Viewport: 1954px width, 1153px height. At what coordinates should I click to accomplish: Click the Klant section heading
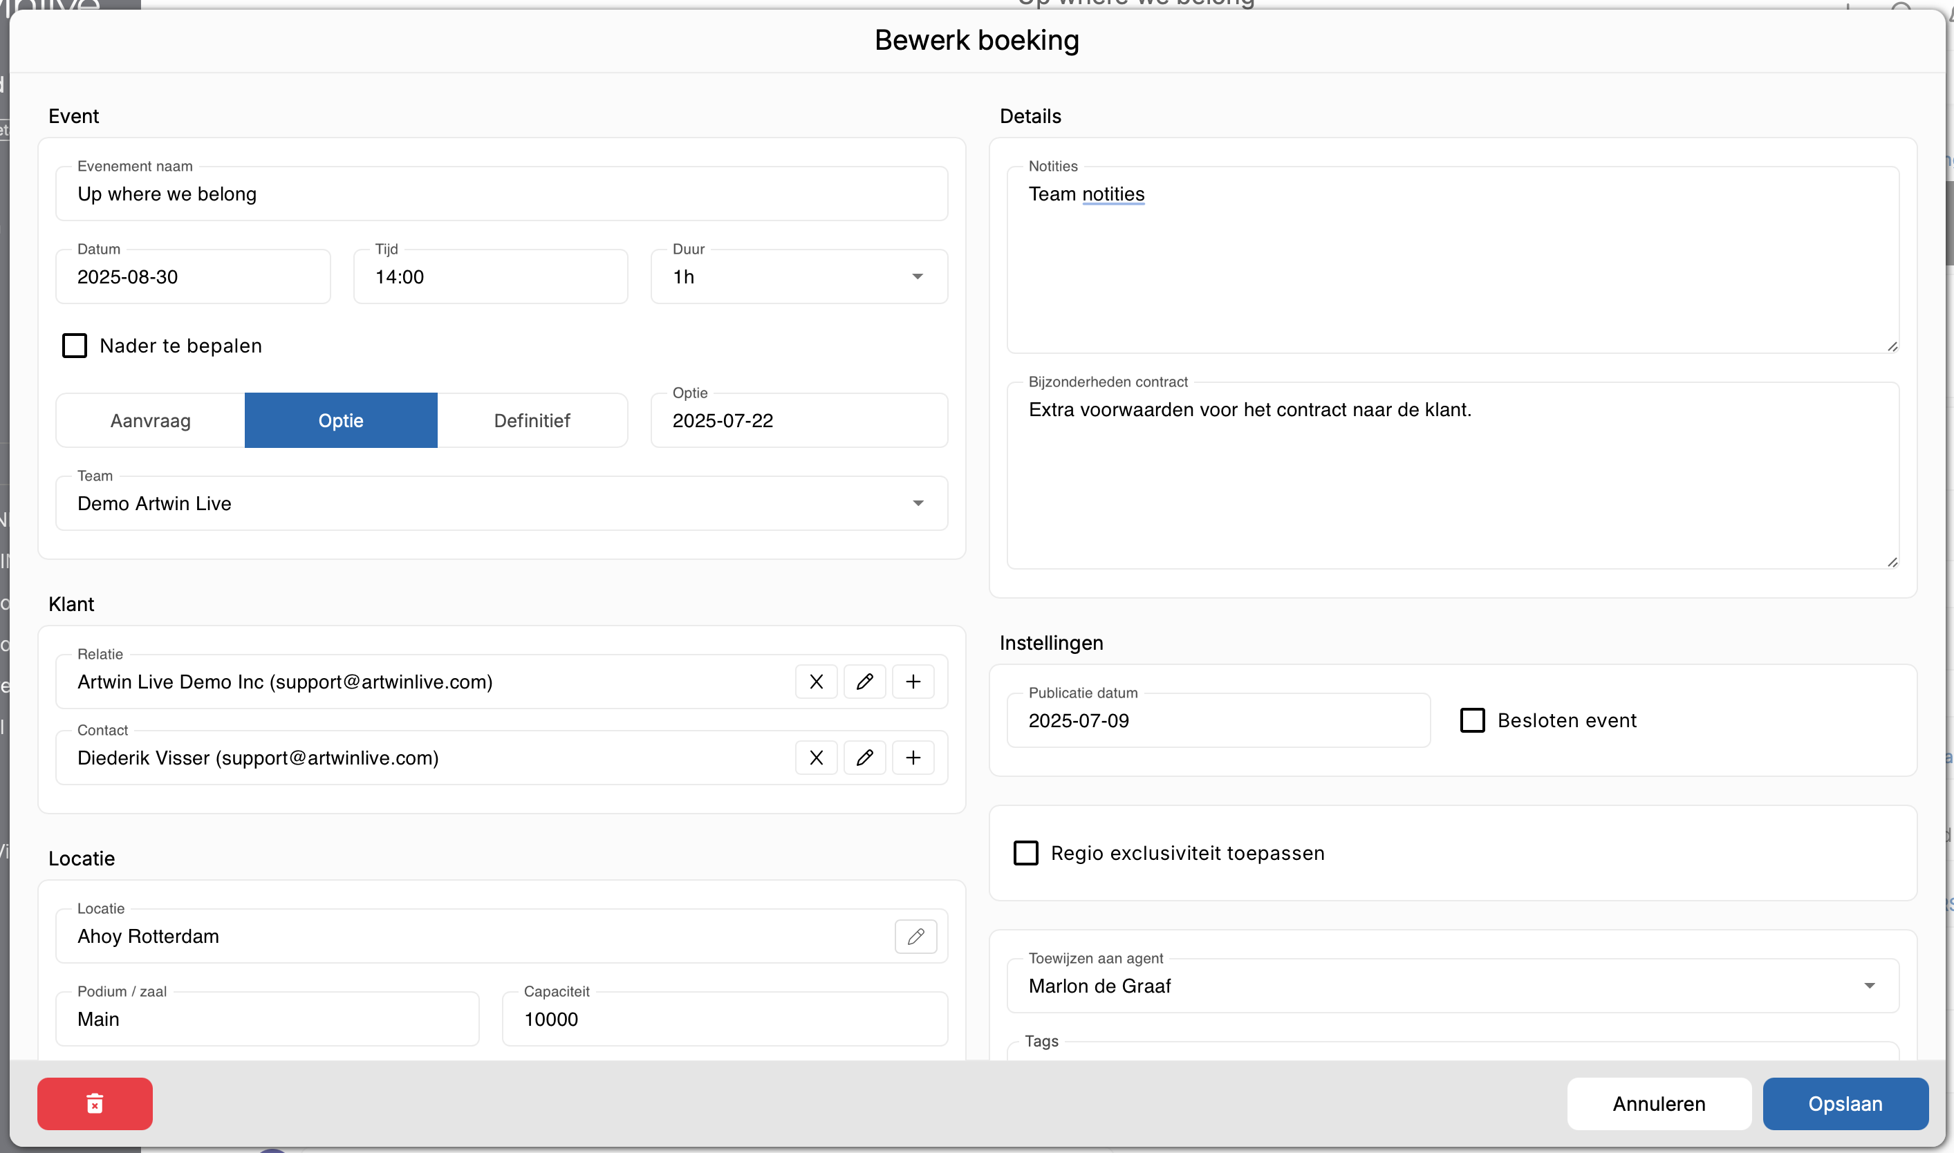(x=71, y=603)
